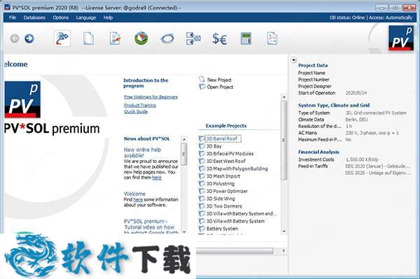Click scroll-down arrow of example projects list
The image size is (420, 279).
[x=284, y=231]
